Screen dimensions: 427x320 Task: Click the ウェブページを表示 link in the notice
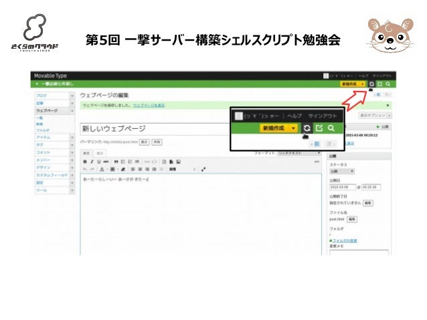point(149,105)
